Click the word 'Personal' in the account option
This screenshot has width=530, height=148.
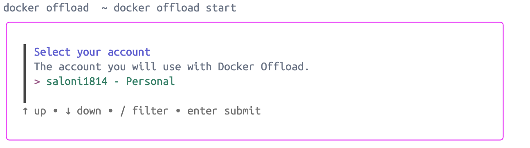click(150, 81)
